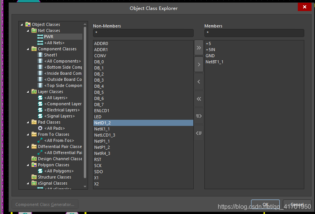This screenshot has height=214, width=315.
Task: Click the single left arrow remove button
Action: (199, 82)
